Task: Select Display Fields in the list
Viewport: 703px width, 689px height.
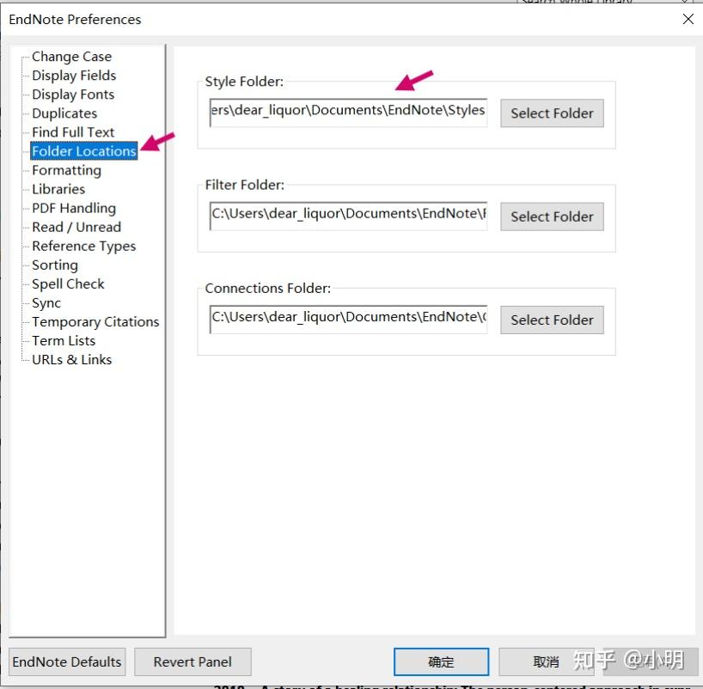Action: [x=74, y=76]
